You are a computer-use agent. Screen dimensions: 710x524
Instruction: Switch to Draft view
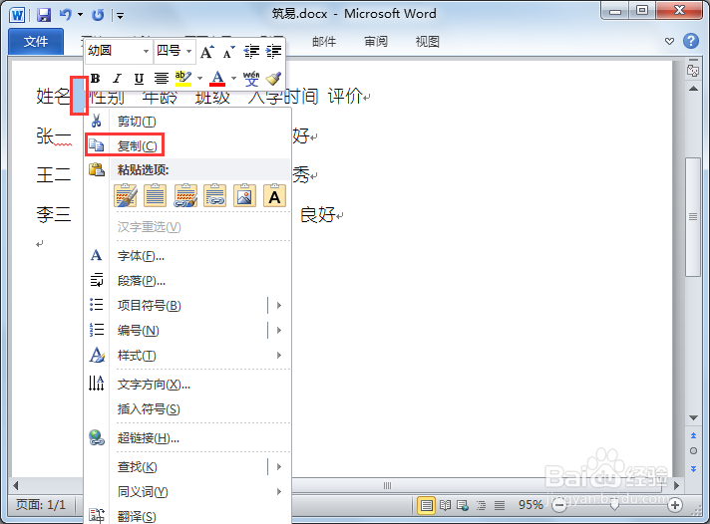500,505
